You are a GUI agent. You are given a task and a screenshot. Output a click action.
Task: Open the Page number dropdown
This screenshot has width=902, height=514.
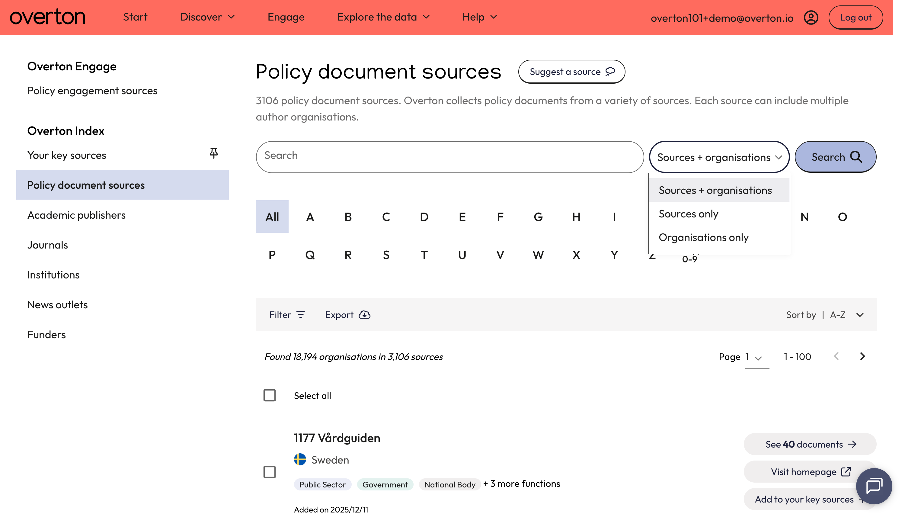point(757,357)
